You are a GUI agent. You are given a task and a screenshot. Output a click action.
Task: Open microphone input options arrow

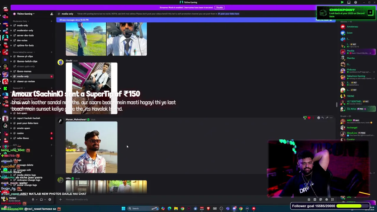point(37,199)
